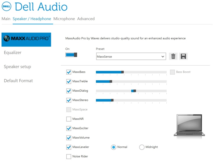
Task: Select the Midnight leveler mode
Action: pyautogui.click(x=142, y=147)
